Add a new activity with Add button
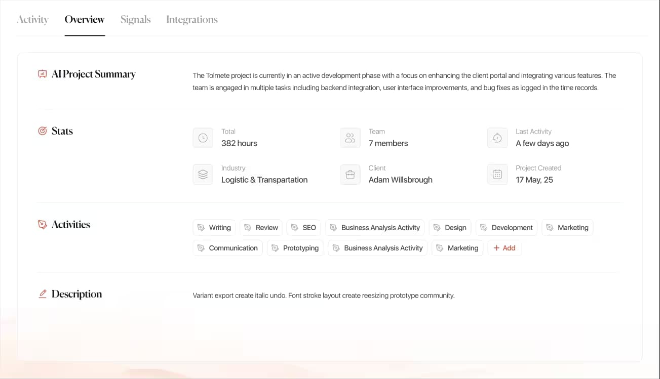This screenshot has height=379, width=660. 504,248
